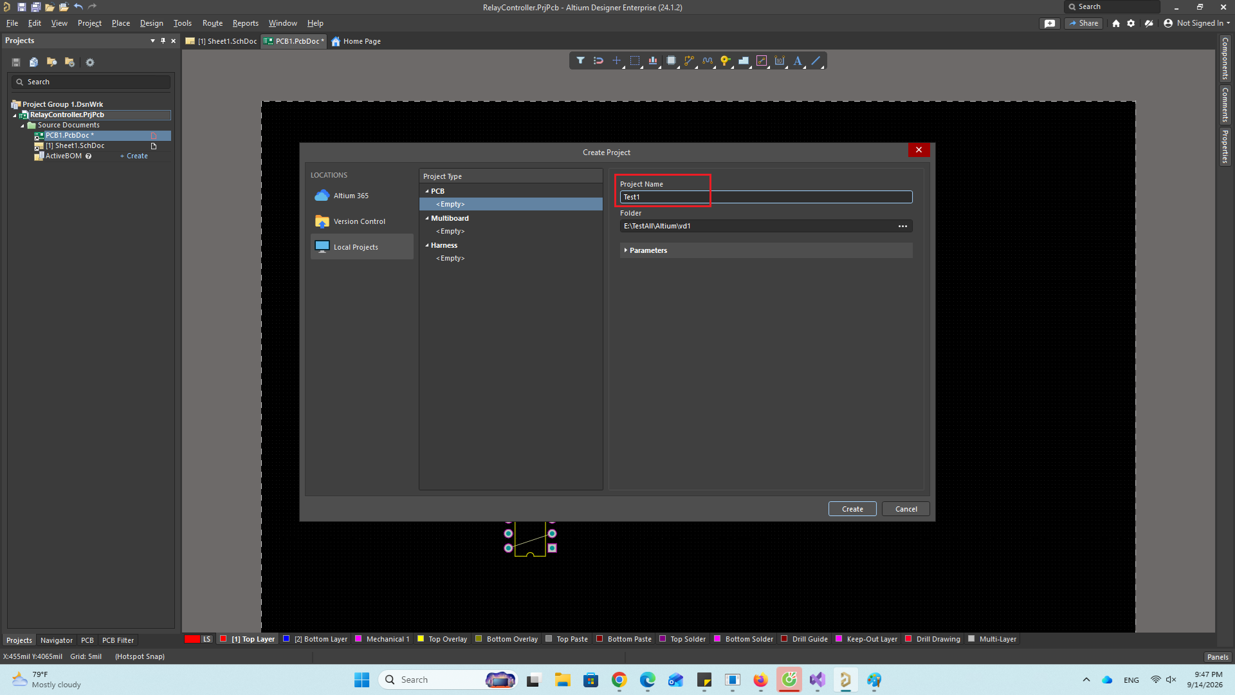Click the Project Name input field
The height and width of the screenshot is (695, 1235).
point(765,197)
